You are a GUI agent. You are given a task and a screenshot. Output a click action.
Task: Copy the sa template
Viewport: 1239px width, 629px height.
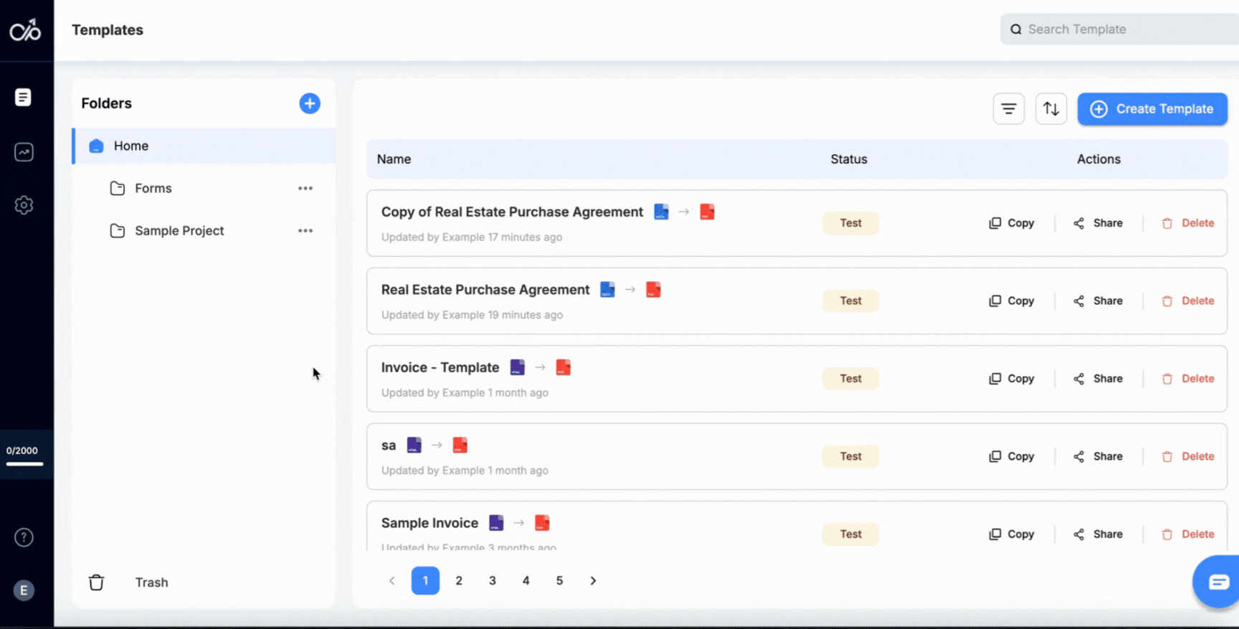click(x=1012, y=457)
